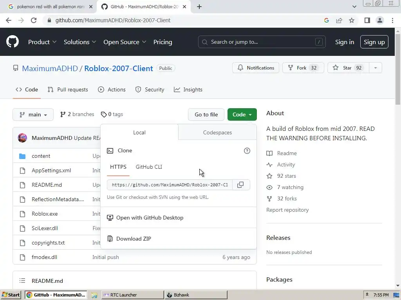
Task: Click the Sign in link
Action: point(345,42)
